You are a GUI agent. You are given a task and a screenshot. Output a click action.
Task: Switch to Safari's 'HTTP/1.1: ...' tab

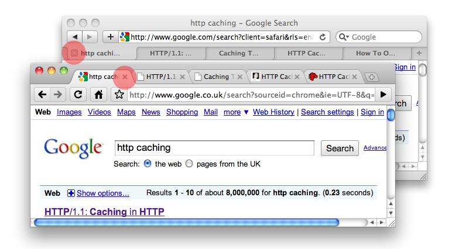(170, 53)
